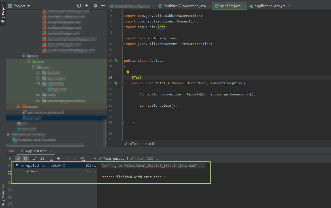Screen dimensions: 331x208
Task: Toggle the Show Ignored tests filter
Action: coord(26,159)
